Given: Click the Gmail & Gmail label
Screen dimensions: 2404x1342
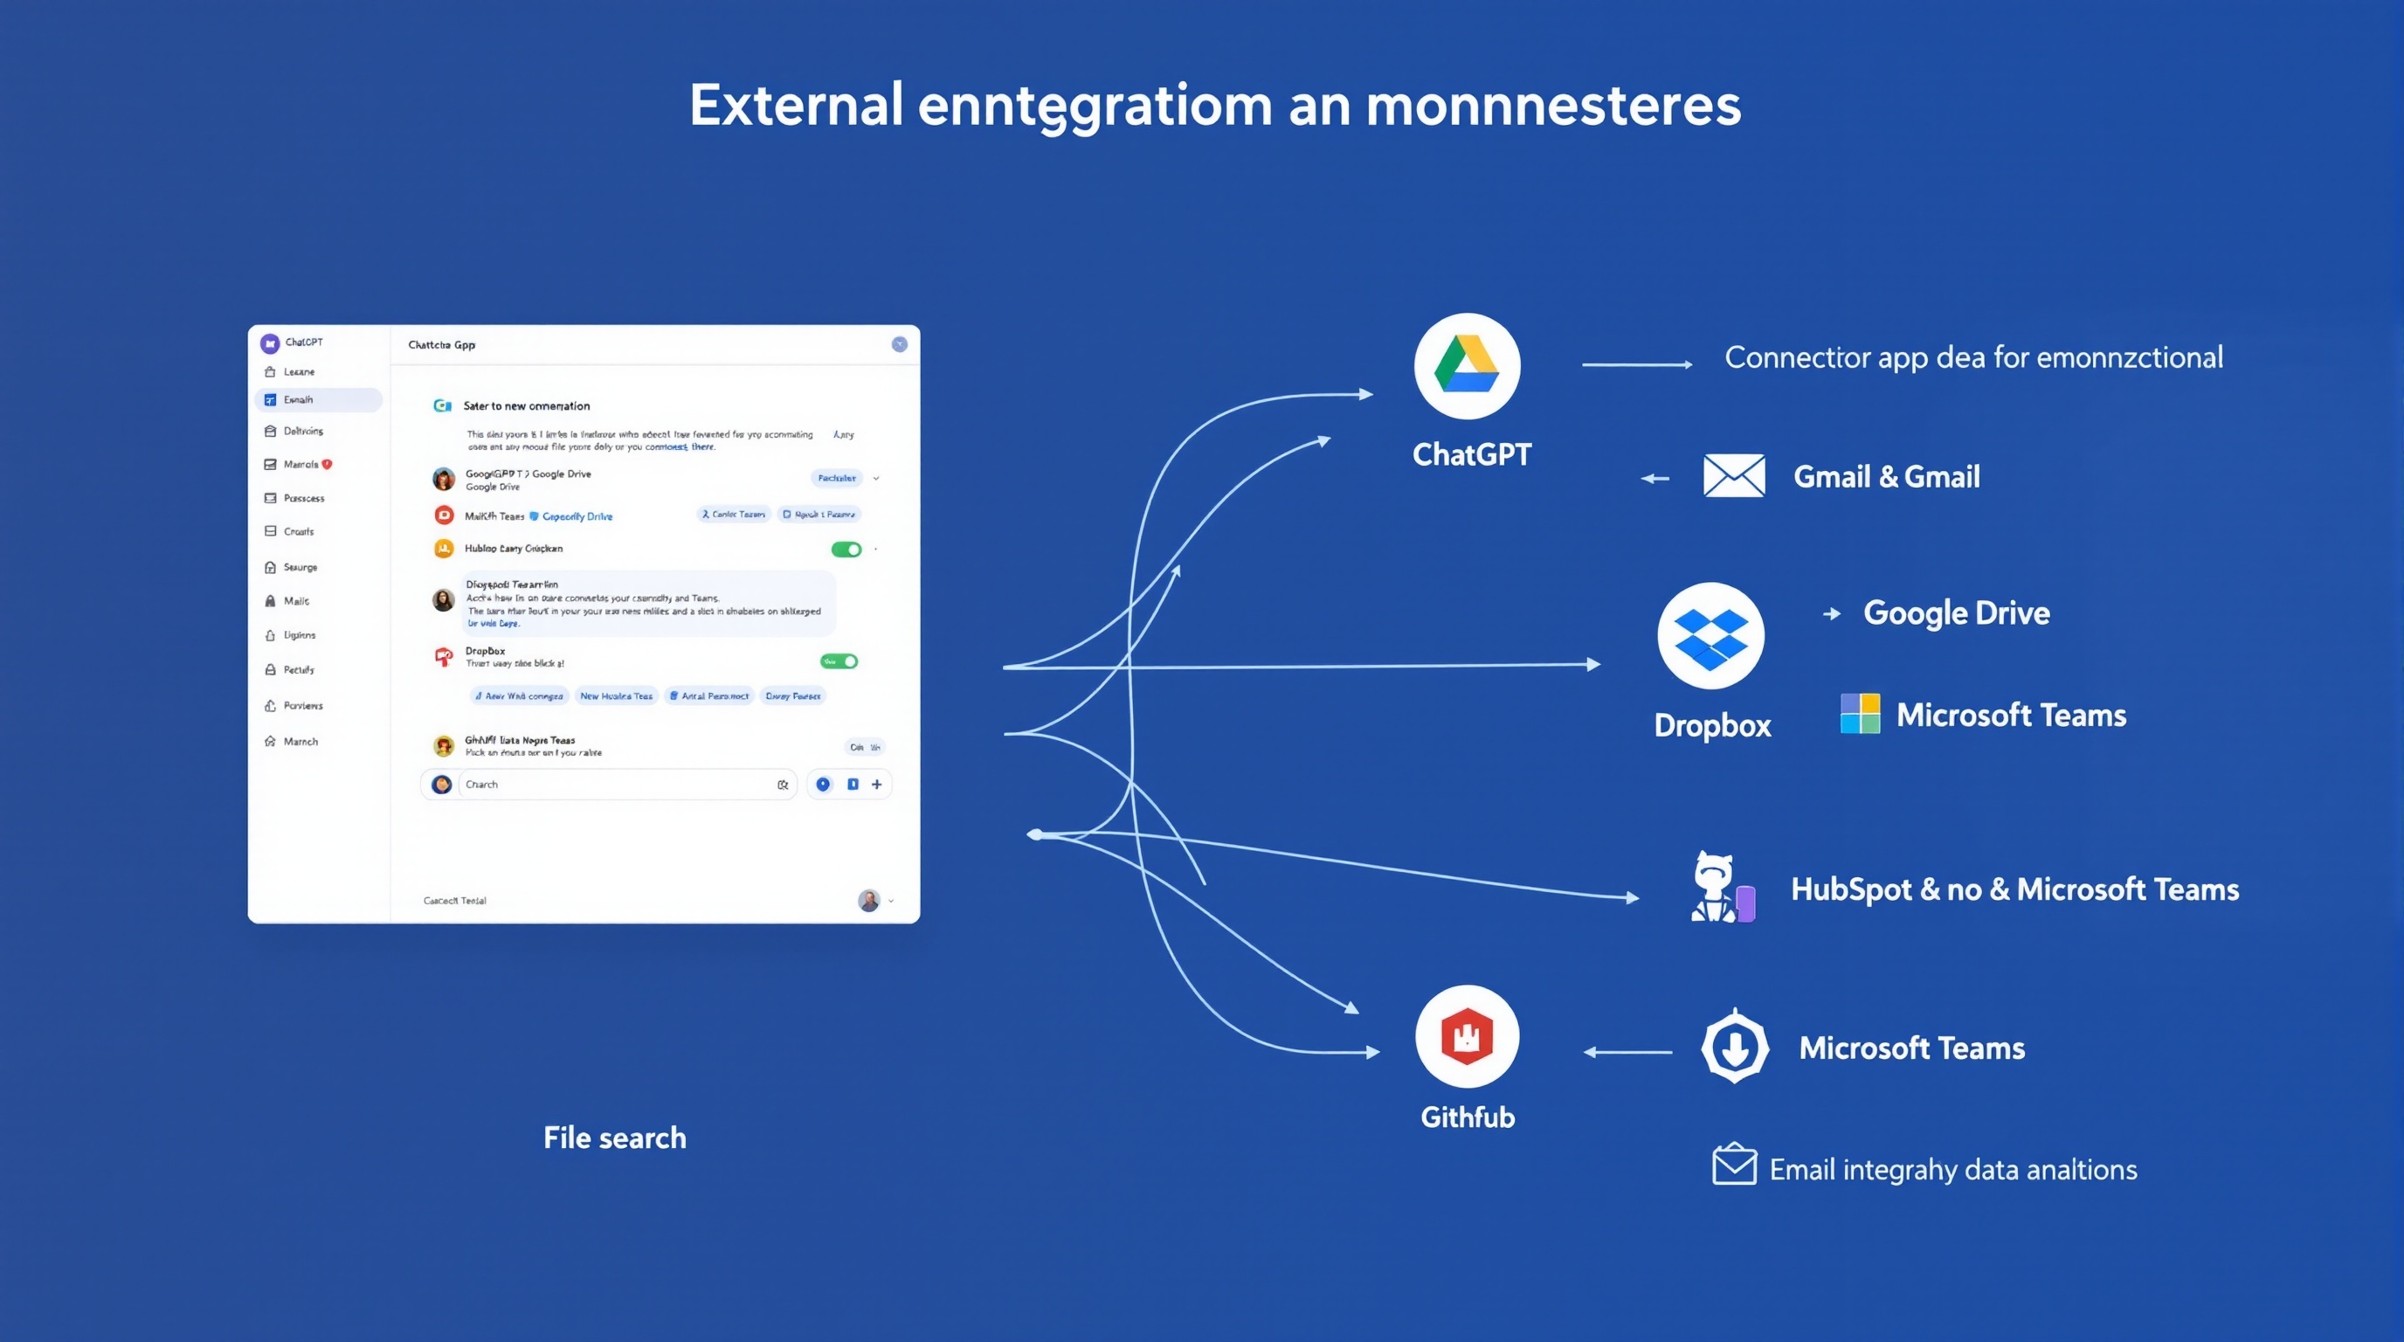Looking at the screenshot, I should [1886, 477].
